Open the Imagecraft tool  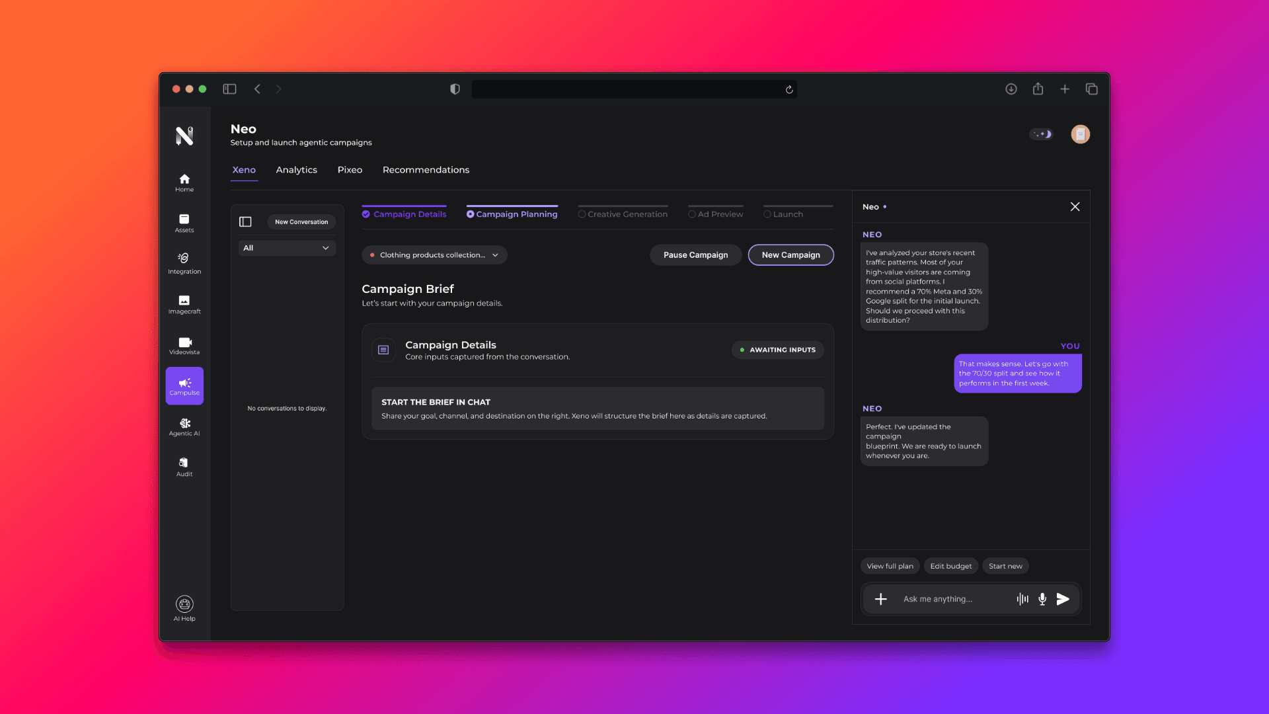click(184, 305)
